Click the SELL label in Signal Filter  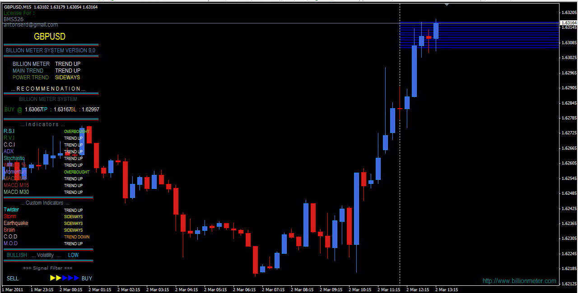(13, 279)
